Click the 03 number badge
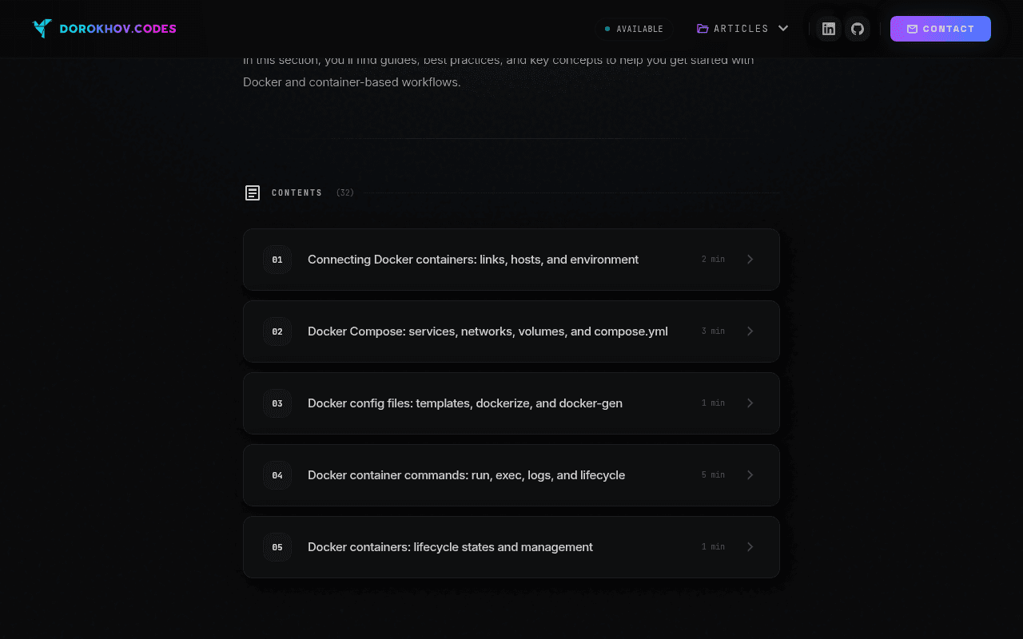This screenshot has width=1023, height=639. point(277,403)
